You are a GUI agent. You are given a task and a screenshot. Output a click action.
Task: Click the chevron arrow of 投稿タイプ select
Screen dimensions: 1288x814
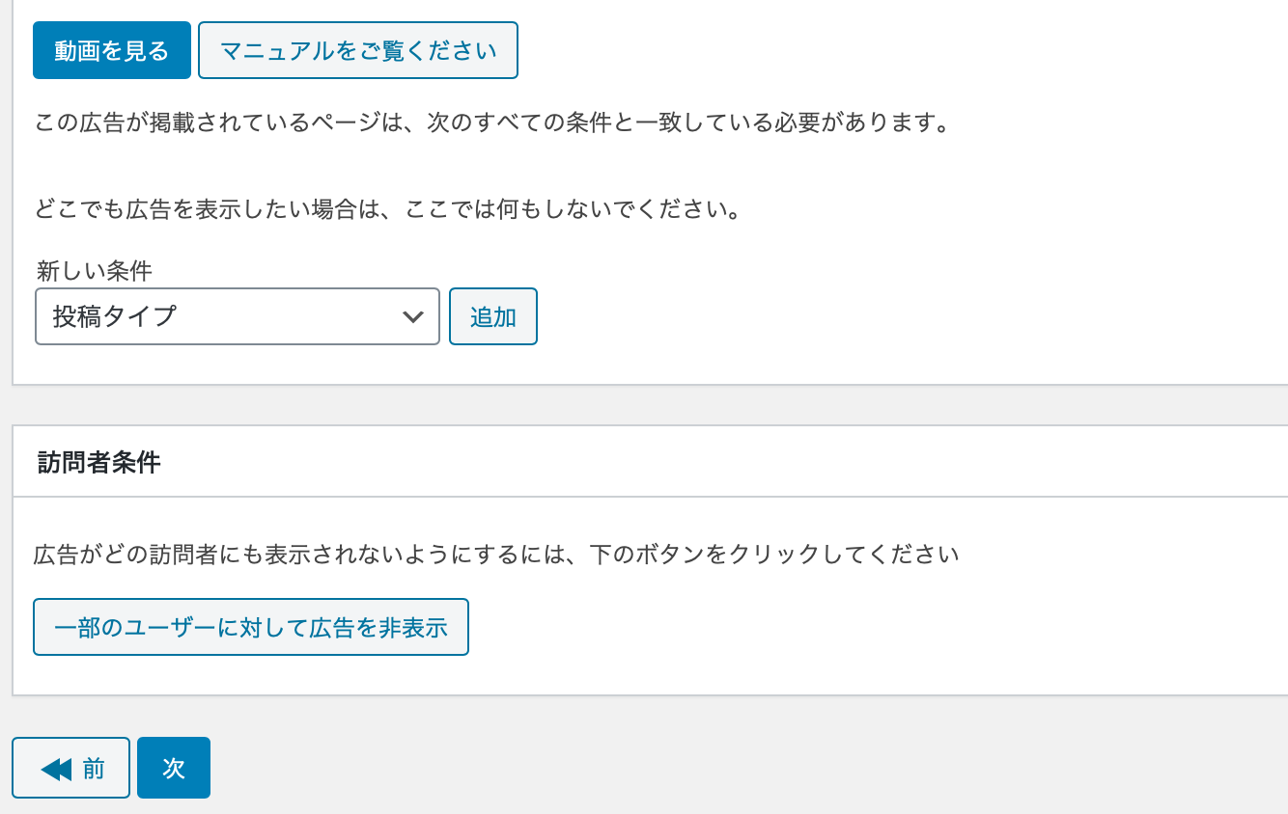[413, 316]
